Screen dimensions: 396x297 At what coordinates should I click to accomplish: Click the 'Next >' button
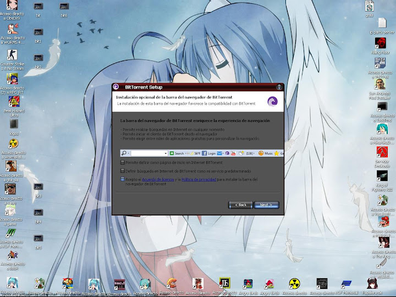[266, 205]
